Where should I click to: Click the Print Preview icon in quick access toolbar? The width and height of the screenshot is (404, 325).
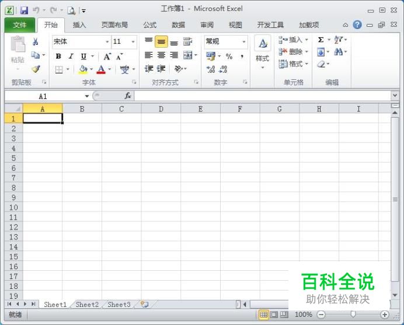tap(71, 10)
